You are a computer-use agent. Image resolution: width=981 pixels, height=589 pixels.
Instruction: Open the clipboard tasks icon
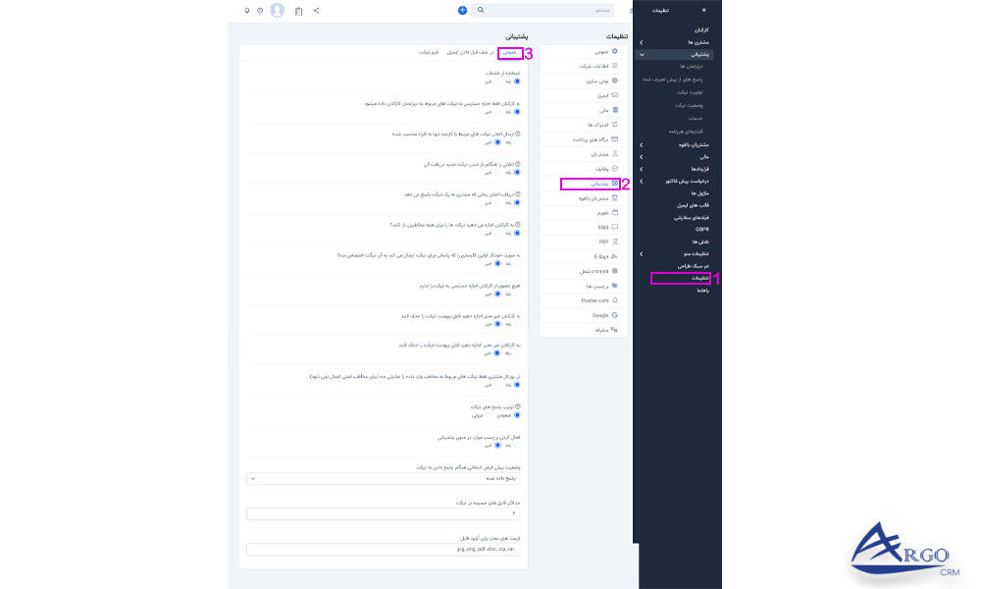[299, 11]
